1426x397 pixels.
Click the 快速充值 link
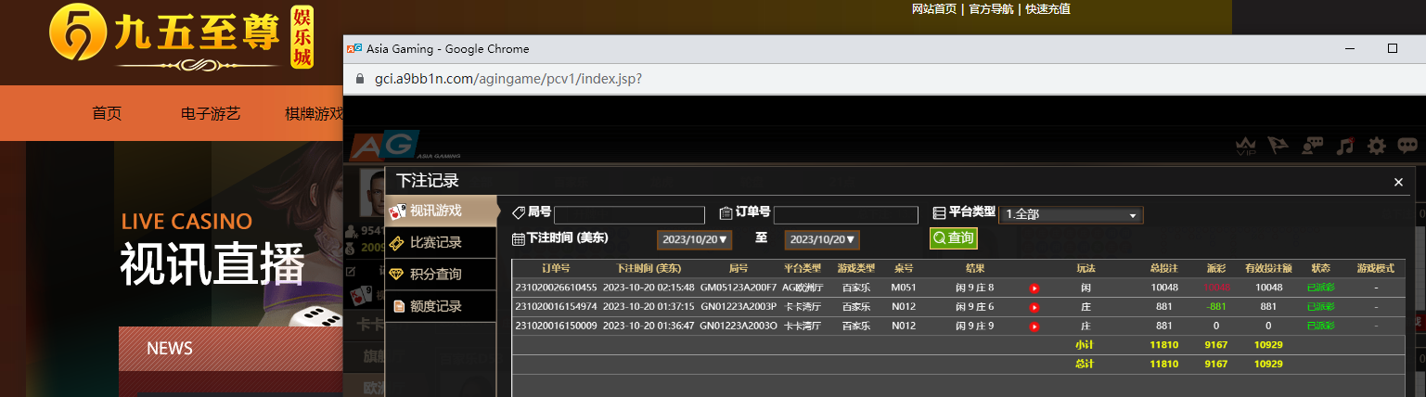click(x=1048, y=8)
